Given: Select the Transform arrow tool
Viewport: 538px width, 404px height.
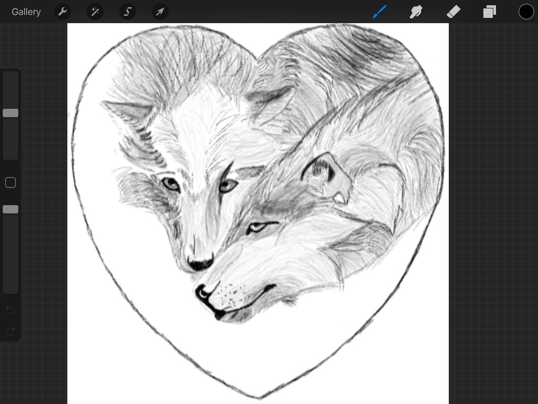Looking at the screenshot, I should 160,12.
